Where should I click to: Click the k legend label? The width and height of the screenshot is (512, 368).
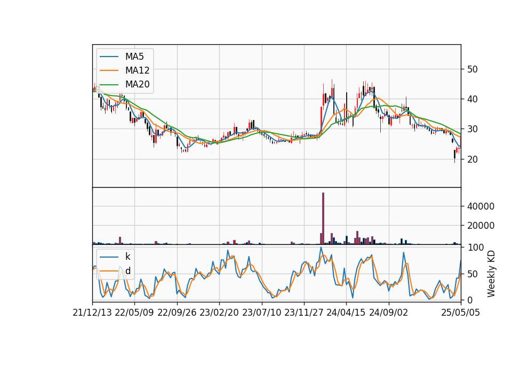pos(127,257)
